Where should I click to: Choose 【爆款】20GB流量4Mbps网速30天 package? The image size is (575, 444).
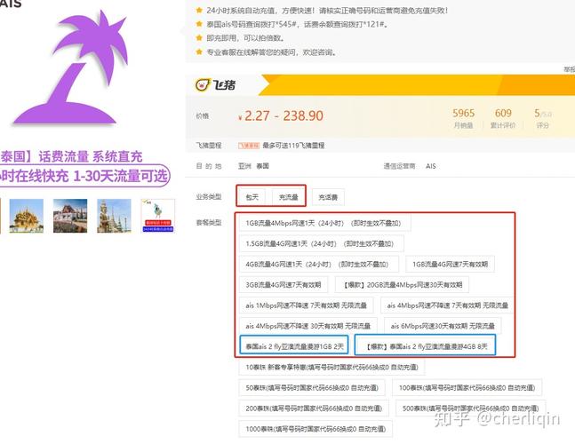coord(402,285)
